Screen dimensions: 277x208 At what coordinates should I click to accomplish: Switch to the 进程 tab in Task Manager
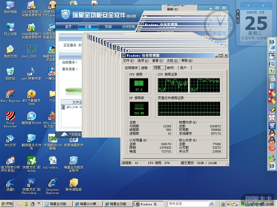[144, 68]
